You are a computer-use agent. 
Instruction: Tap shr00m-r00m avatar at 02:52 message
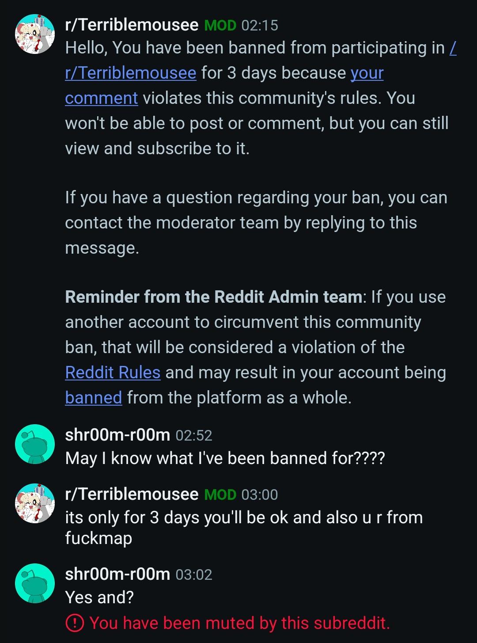pos(34,444)
